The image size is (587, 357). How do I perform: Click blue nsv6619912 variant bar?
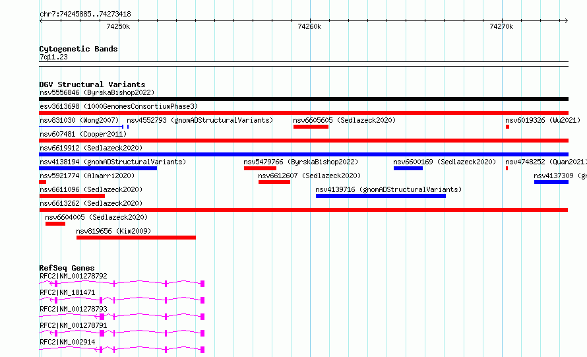pos(303,154)
